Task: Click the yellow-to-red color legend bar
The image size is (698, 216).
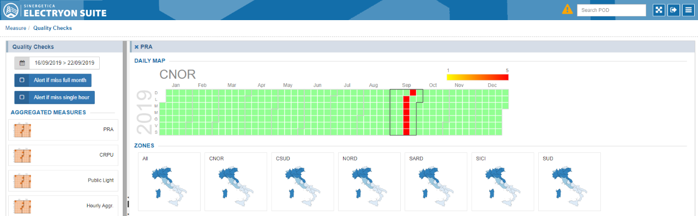Action: [477, 77]
